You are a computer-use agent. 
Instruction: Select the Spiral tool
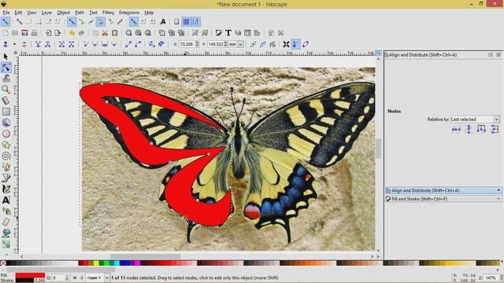click(6, 156)
